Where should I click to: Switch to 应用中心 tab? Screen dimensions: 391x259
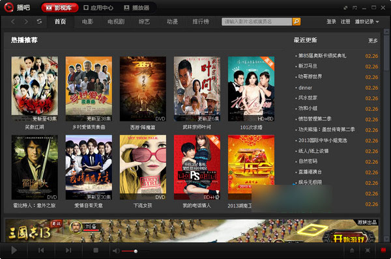98,8
